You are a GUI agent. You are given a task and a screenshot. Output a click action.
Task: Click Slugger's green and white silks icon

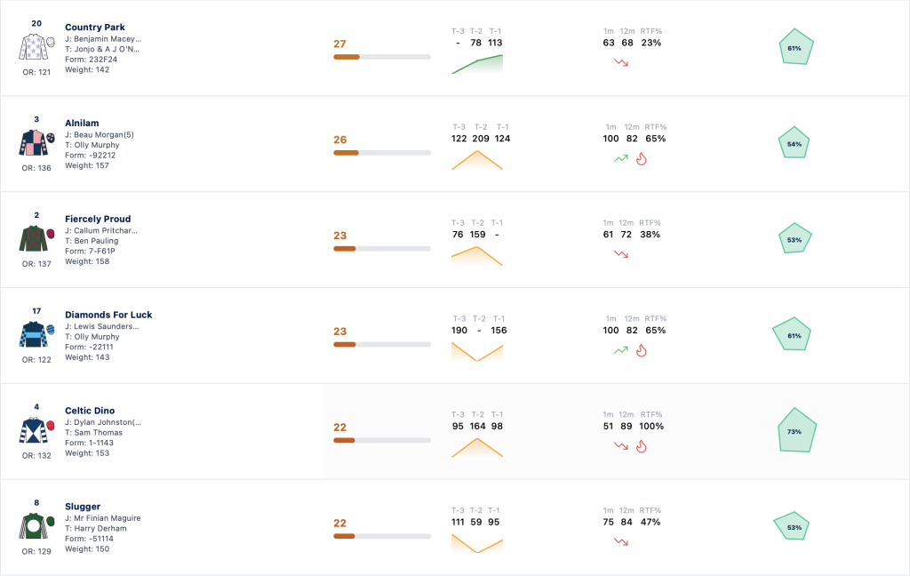coord(36,526)
